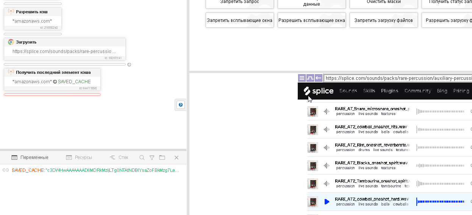This screenshot has height=215, width=472.
Task: Switch to the Ресурсы tab
Action: point(79,157)
